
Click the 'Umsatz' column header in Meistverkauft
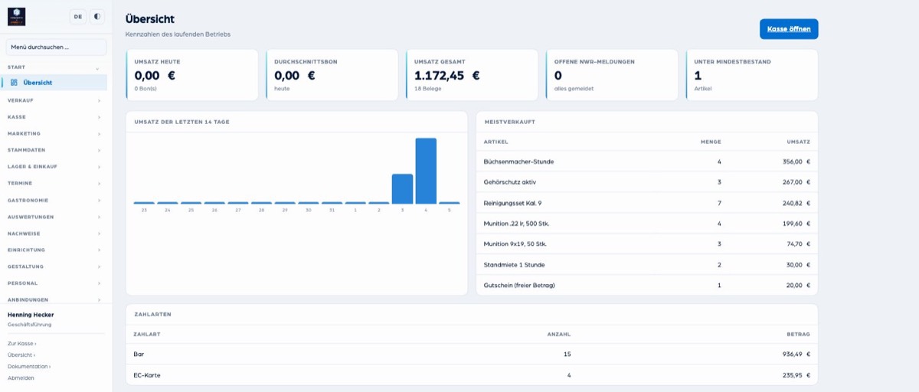[798, 142]
